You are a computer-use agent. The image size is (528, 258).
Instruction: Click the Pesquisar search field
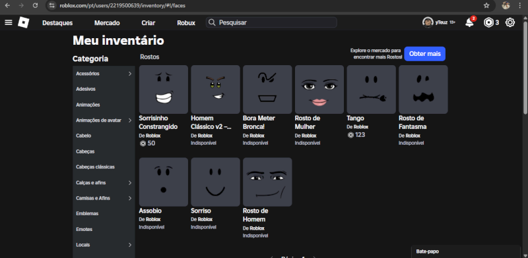(271, 22)
